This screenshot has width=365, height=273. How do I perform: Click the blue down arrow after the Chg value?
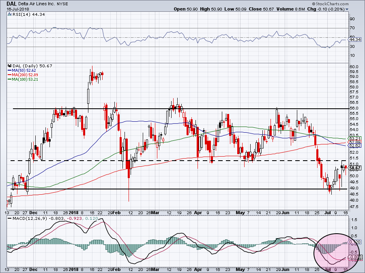point(347,9)
